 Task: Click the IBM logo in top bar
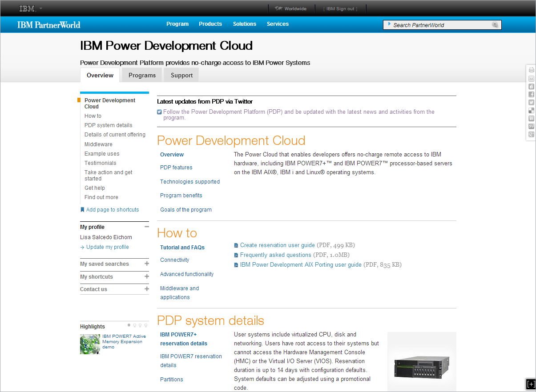tap(27, 8)
